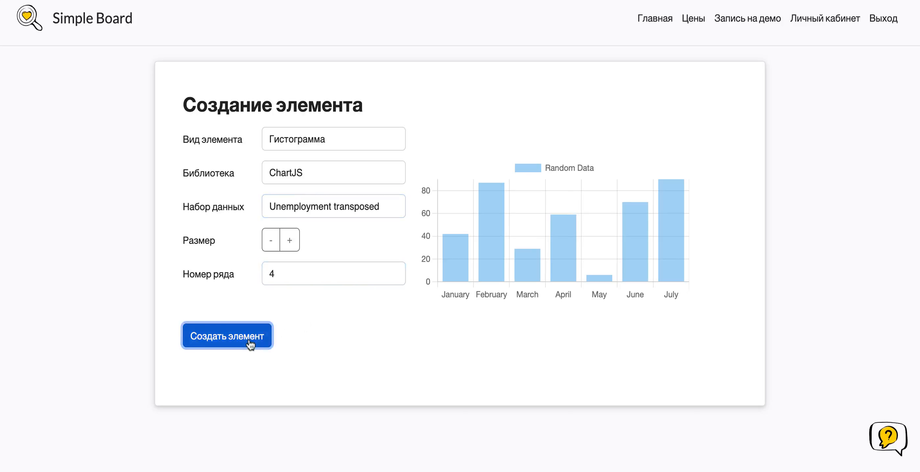The width and height of the screenshot is (920, 472).
Task: Open the help chat bubble icon
Action: [888, 438]
